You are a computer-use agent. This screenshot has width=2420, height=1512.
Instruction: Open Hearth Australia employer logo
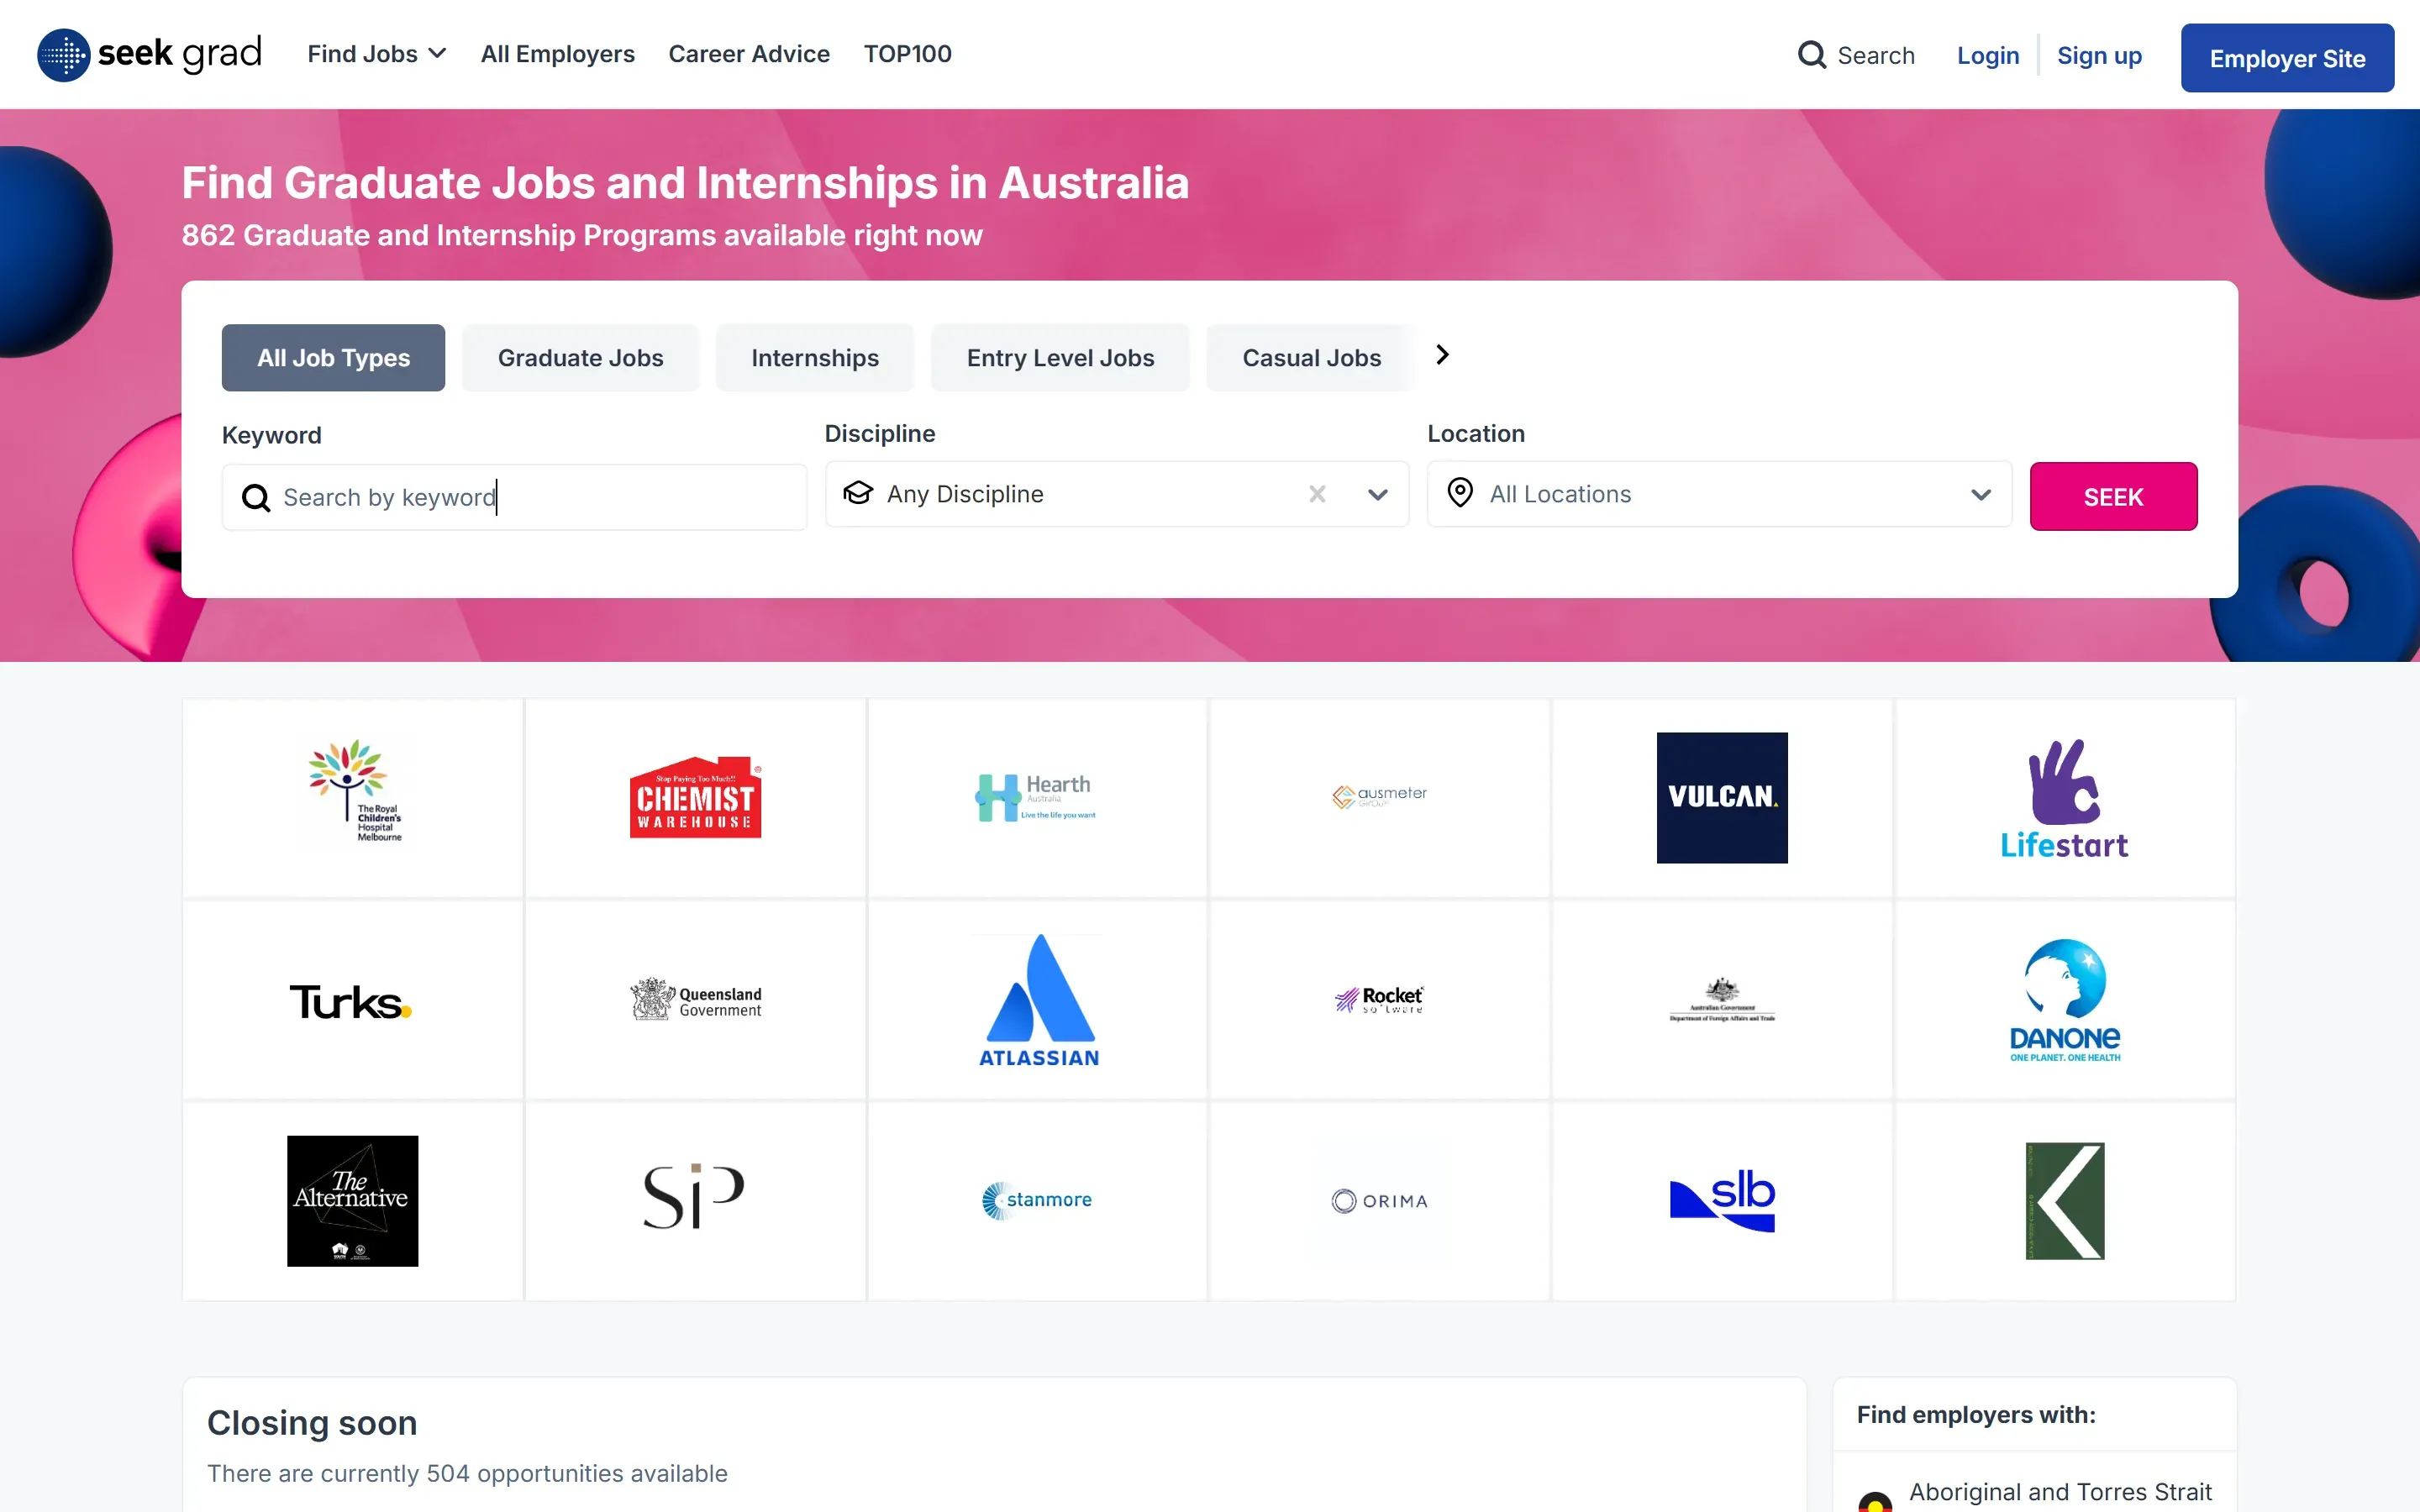pos(1037,797)
